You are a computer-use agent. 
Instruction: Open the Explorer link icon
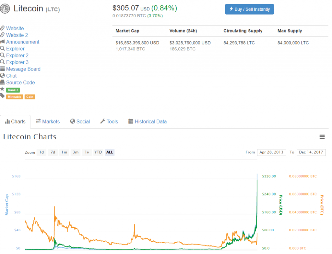point(3,49)
